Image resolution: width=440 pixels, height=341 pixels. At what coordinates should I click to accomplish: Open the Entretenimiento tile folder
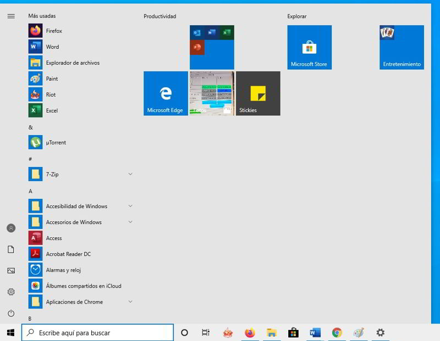(402, 47)
